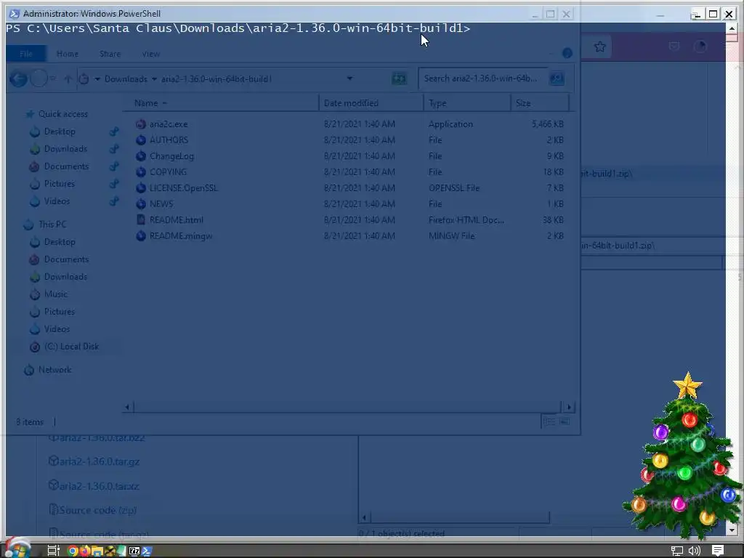Screen dimensions: 744x558
Task: Open the Explorer address bar history dropdown
Action: pyautogui.click(x=349, y=78)
